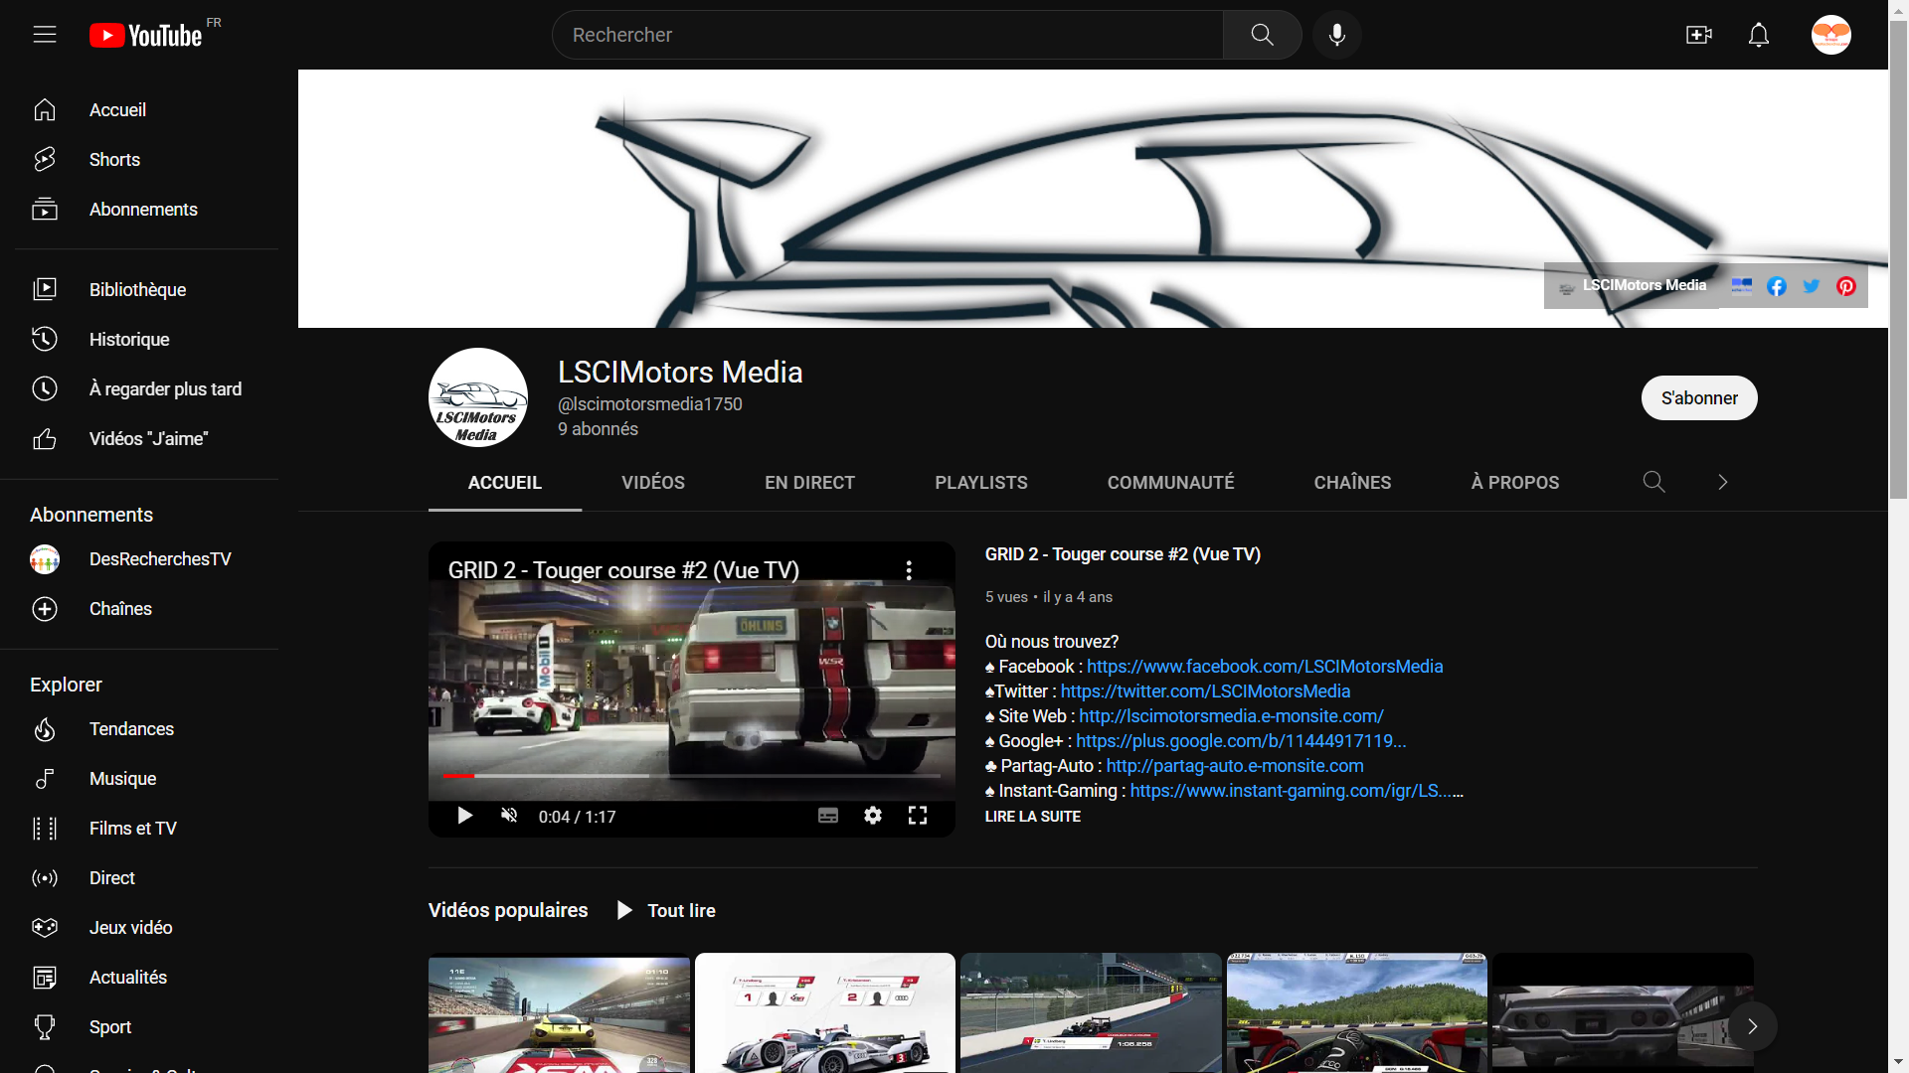Toggle subtitles on the player
Viewport: 1909px width, 1073px height.
828,816
